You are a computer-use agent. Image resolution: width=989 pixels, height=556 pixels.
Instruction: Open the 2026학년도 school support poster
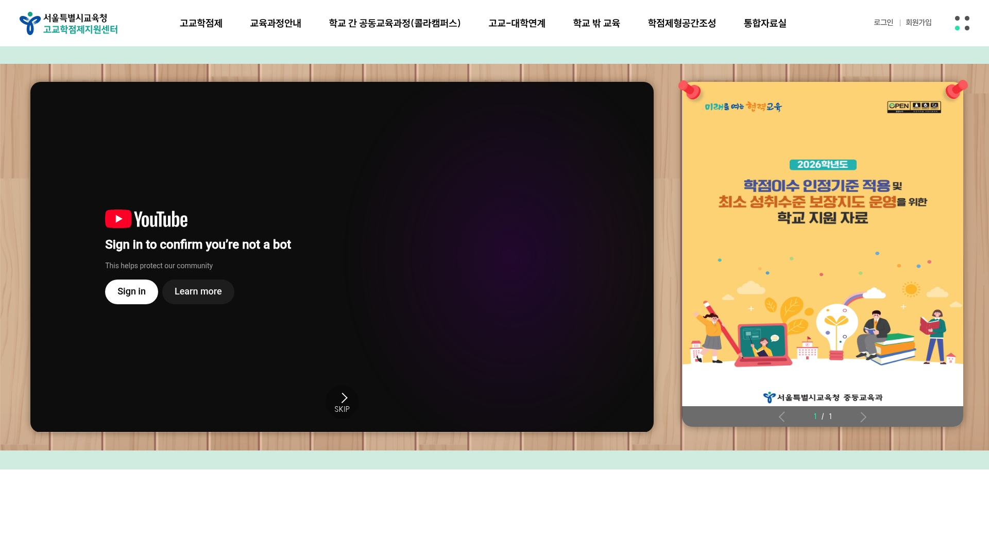tap(823, 244)
